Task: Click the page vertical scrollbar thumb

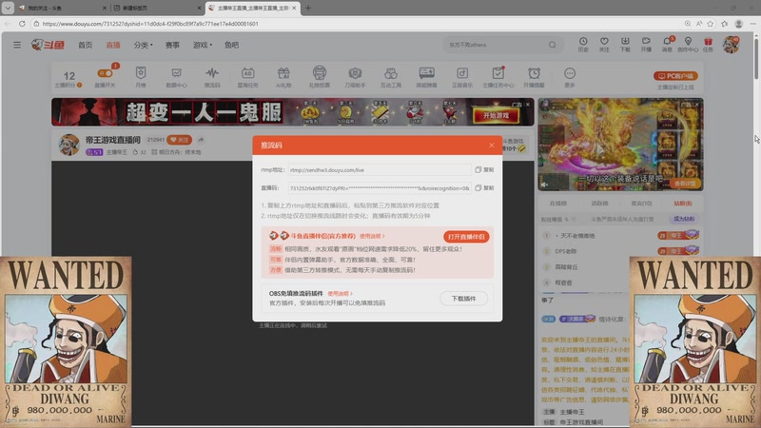Action: [x=755, y=57]
